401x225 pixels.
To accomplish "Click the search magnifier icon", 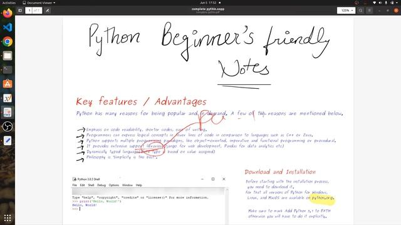I will 361,11.
